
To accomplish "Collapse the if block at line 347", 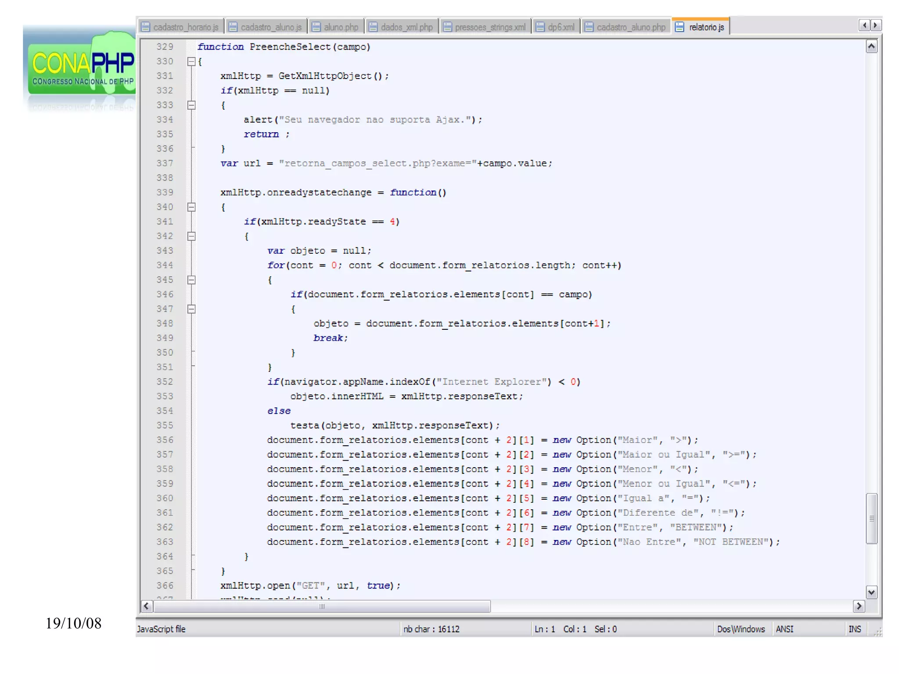I will [x=191, y=309].
